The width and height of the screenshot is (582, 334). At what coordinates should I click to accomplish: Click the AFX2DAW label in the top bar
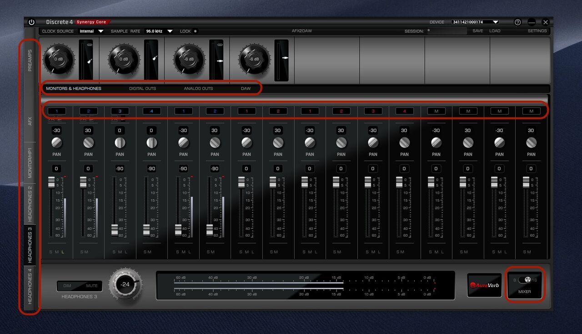[302, 31]
